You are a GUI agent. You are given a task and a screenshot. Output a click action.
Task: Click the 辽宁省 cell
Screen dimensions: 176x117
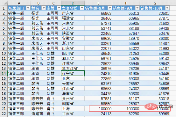[x=73, y=73]
